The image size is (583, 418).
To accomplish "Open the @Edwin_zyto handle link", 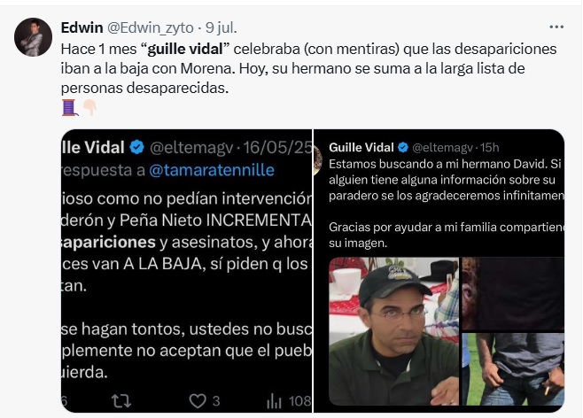I will coord(151,27).
